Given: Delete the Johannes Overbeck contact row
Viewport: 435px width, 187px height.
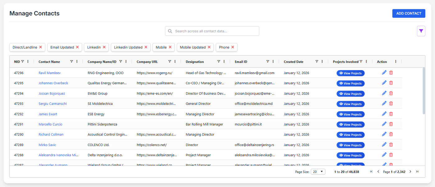Looking at the screenshot, I should pos(391,83).
